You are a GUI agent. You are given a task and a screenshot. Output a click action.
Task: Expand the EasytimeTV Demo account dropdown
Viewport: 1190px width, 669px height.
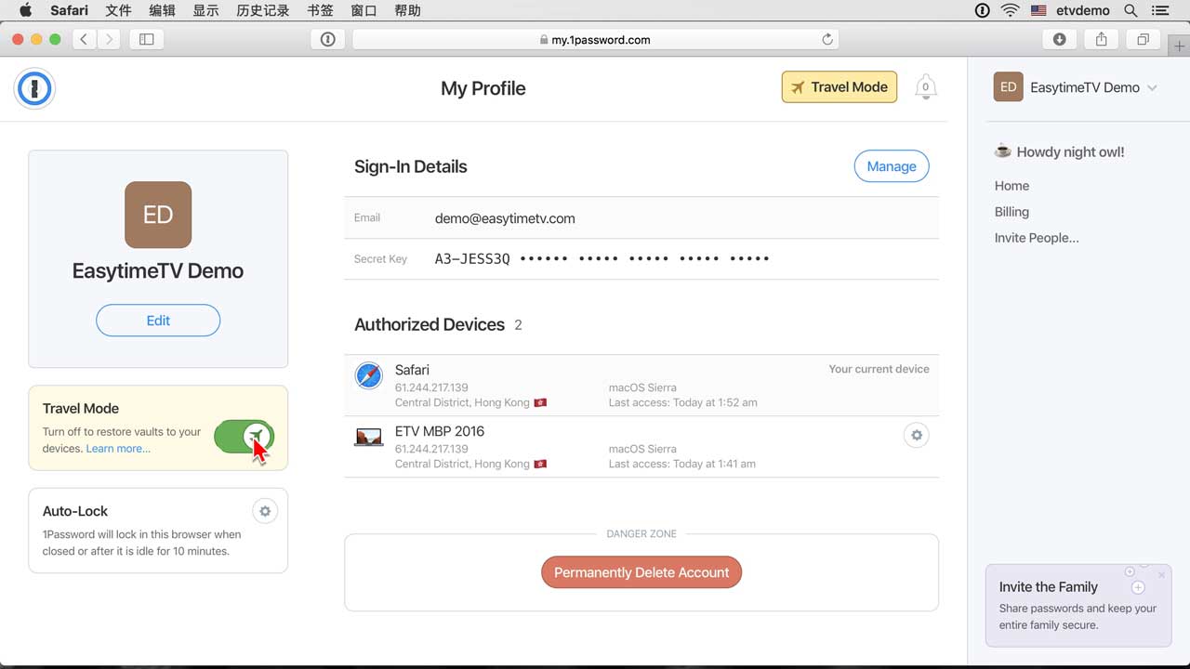pos(1152,87)
